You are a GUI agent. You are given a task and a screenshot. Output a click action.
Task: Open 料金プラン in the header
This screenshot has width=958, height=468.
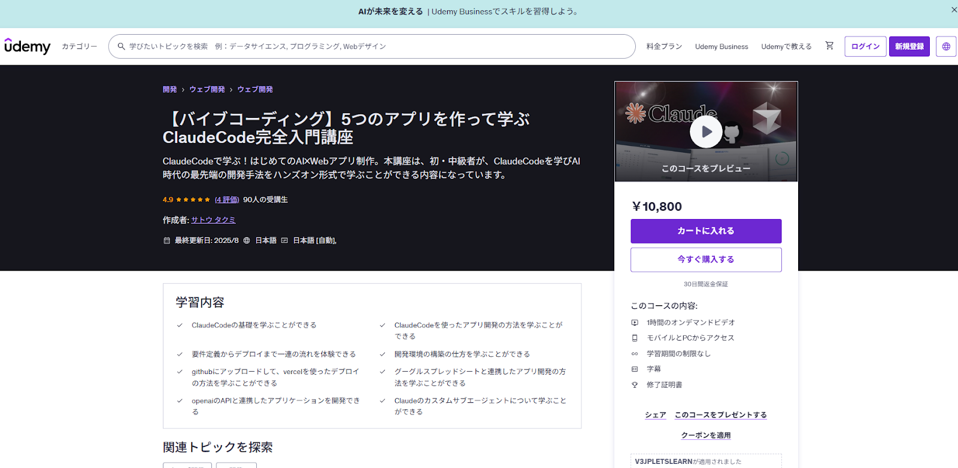click(664, 46)
